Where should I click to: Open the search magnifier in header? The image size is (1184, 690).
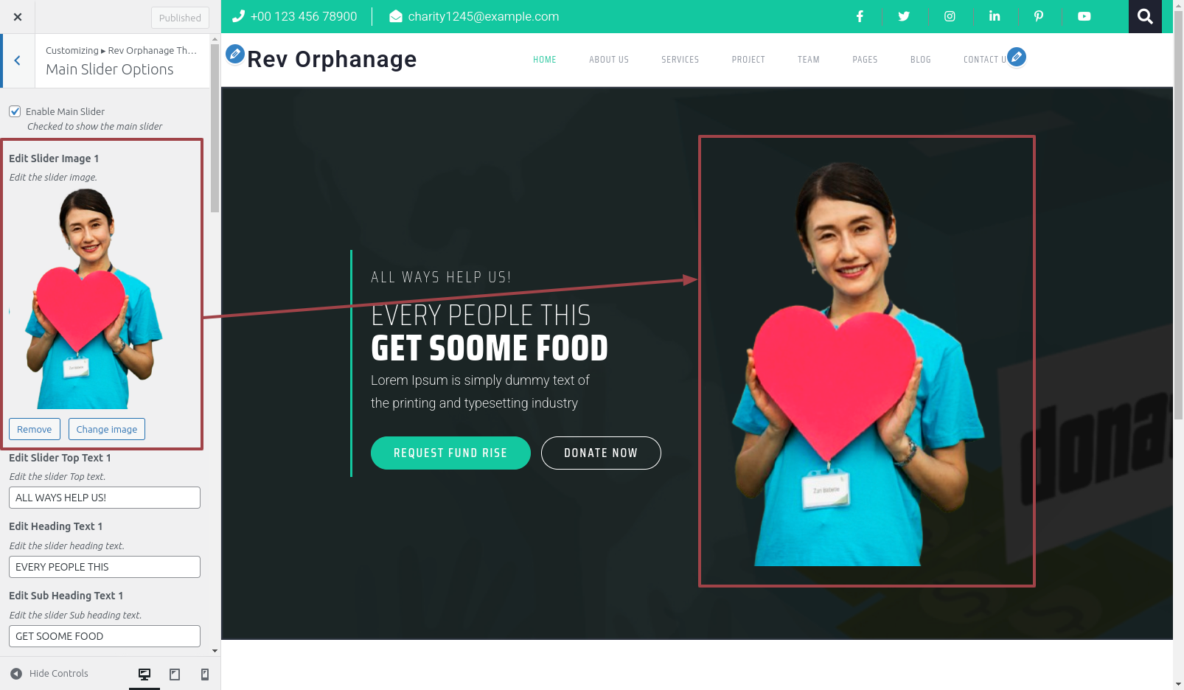click(1145, 16)
